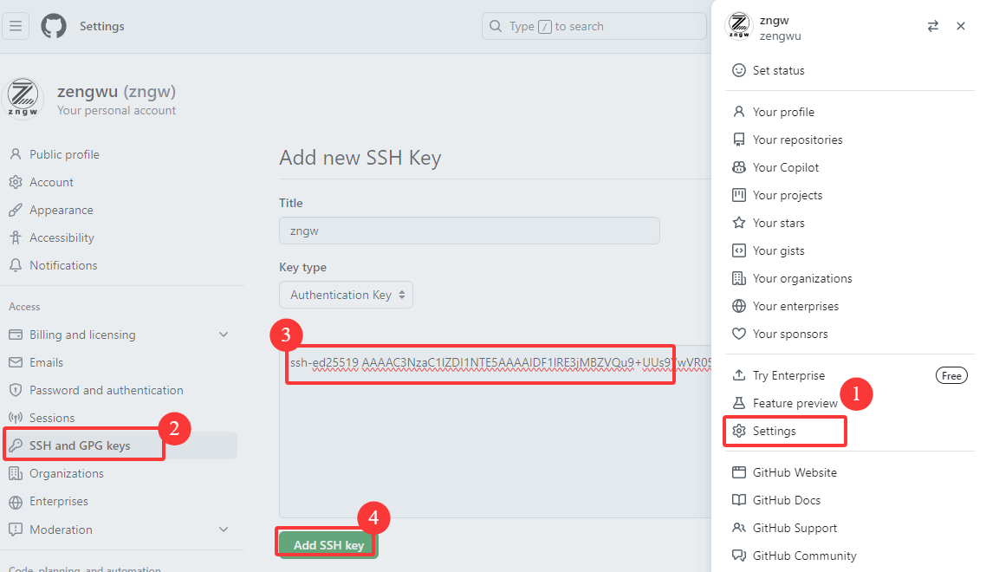Click the Title input field

tap(469, 231)
